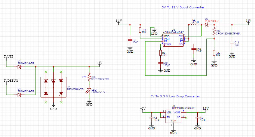The width and height of the screenshot is (255, 137).
Task: Click the ADP1610ARMZ-R7 label
Action: (173, 33)
